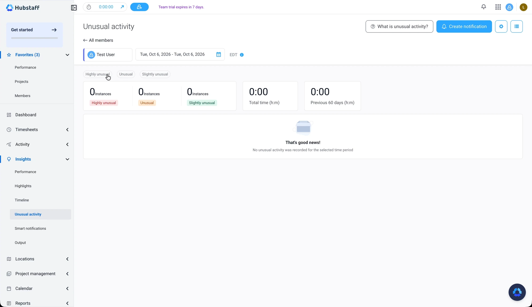Click the Hubstaff logo
The image size is (532, 307).
(x=23, y=8)
